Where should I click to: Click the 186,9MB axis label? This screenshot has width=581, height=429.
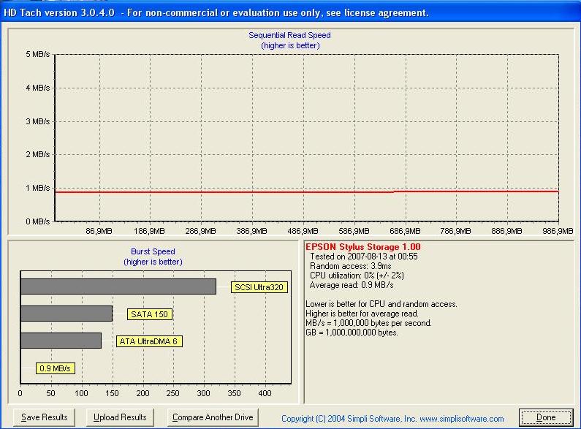point(149,231)
